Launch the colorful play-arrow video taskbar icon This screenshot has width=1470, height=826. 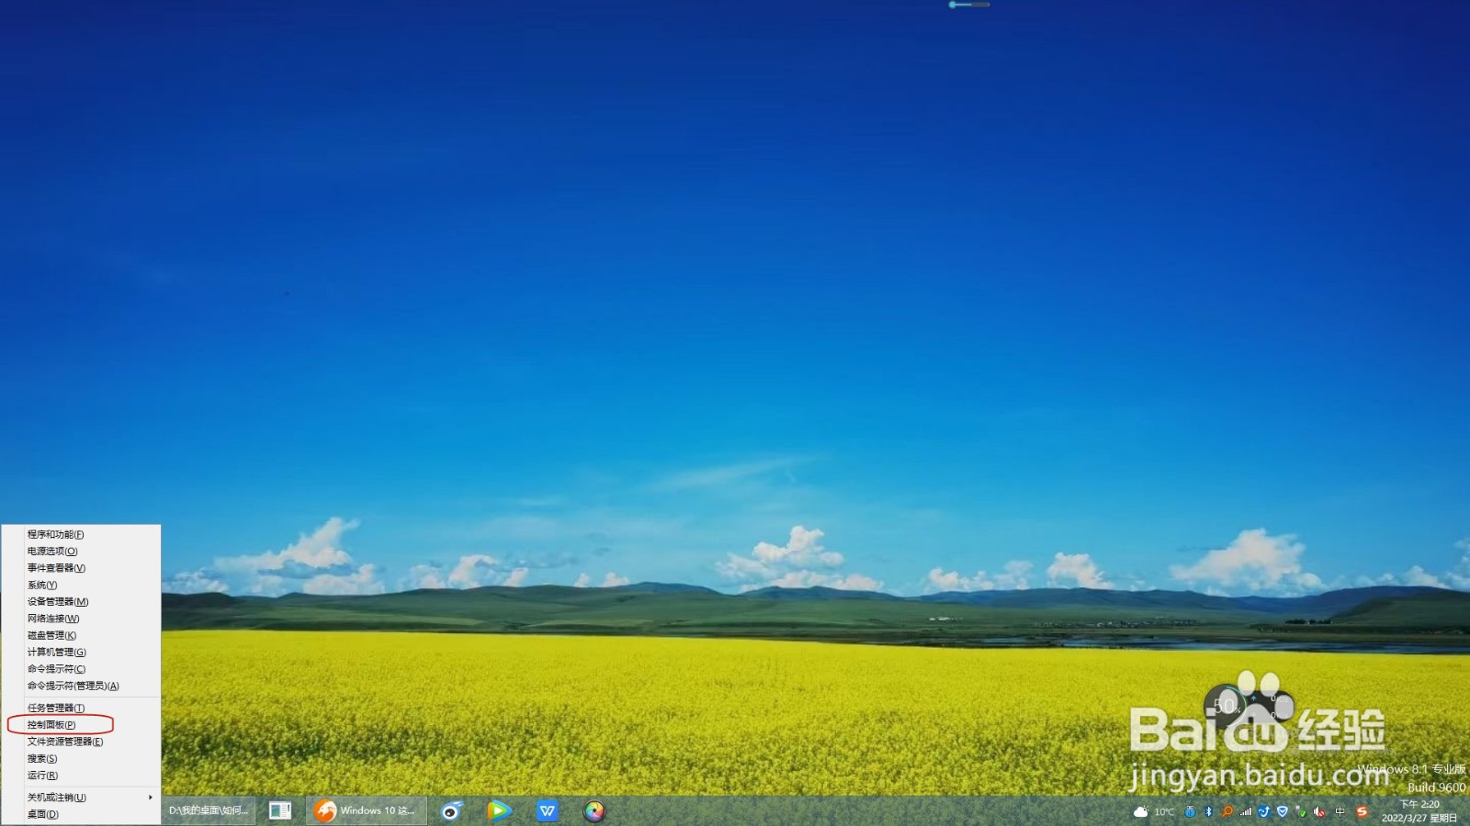[x=499, y=810]
